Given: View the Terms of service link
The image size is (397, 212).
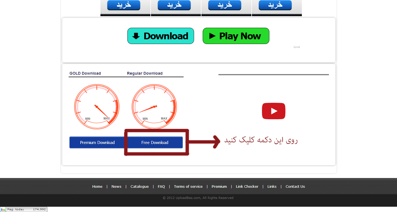Looking at the screenshot, I should point(188,187).
